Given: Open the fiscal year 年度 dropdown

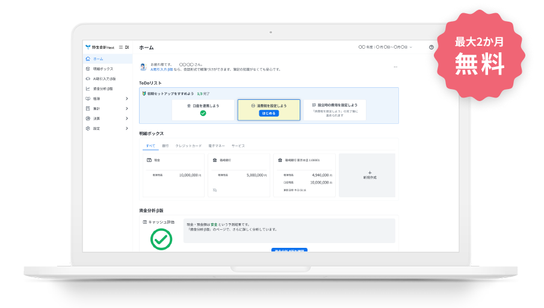Looking at the screenshot, I should coord(385,47).
